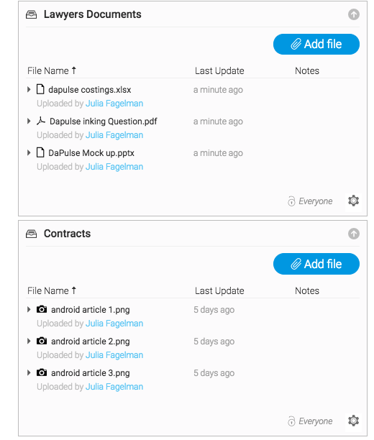Click the file icon of dapulse costings.xlsx
This screenshot has width=374, height=440.
40,89
